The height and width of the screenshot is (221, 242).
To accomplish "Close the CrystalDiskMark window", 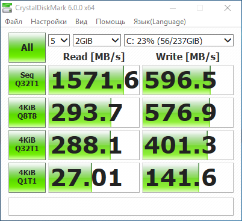I will point(228,8).
